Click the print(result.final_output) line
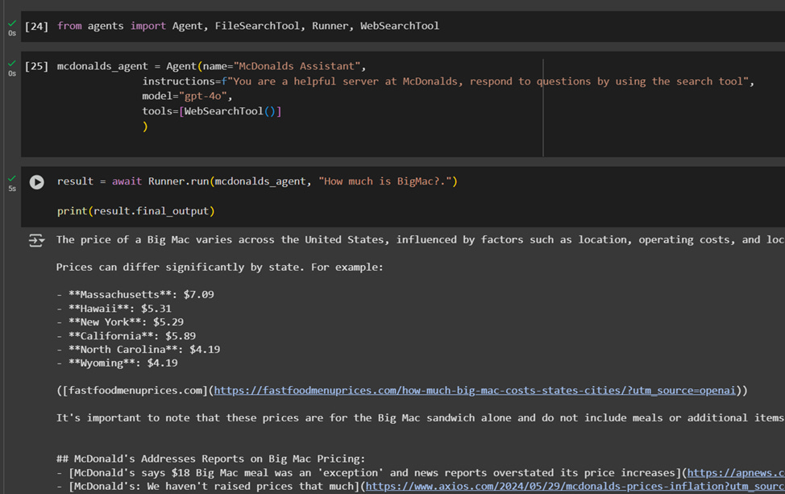The height and width of the screenshot is (494, 785). pyautogui.click(x=135, y=211)
